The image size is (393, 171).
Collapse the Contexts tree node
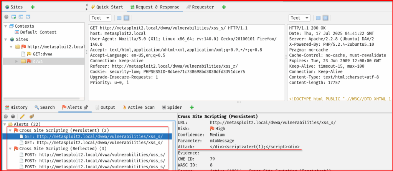[5, 26]
